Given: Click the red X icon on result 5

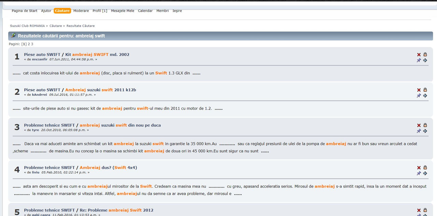Looking at the screenshot, I should tap(419, 210).
